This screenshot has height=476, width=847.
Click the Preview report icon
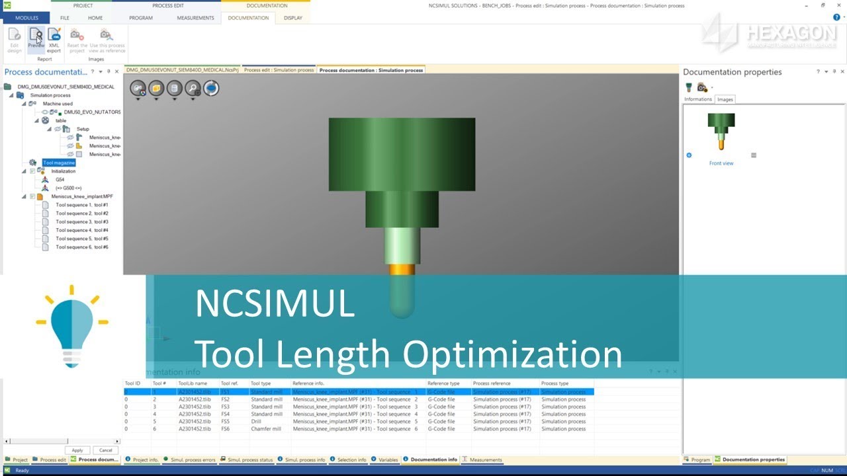36,34
